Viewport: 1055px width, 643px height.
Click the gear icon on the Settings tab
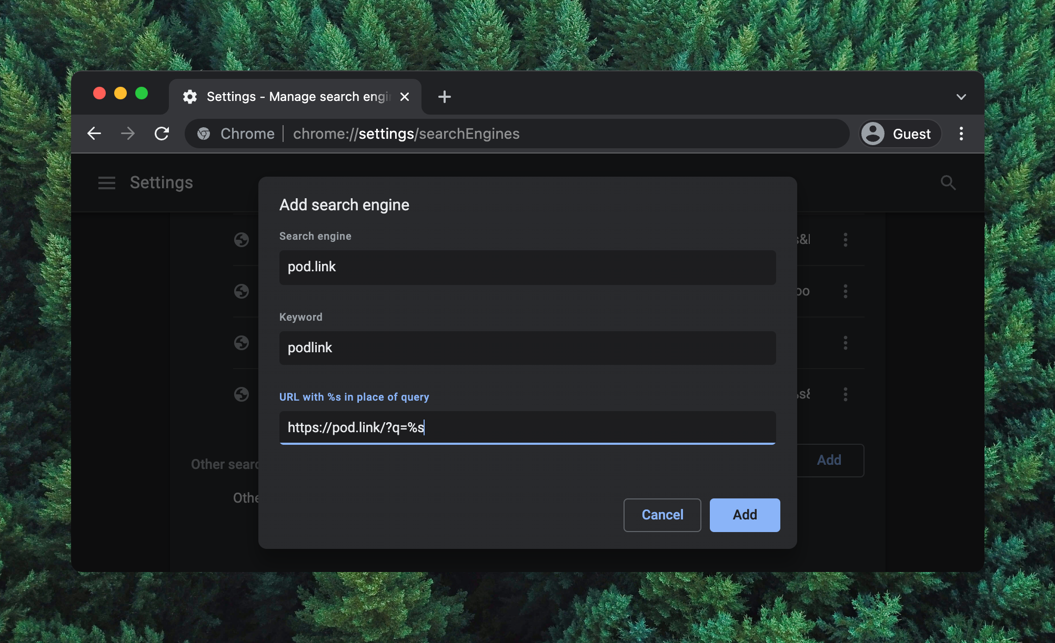[190, 97]
